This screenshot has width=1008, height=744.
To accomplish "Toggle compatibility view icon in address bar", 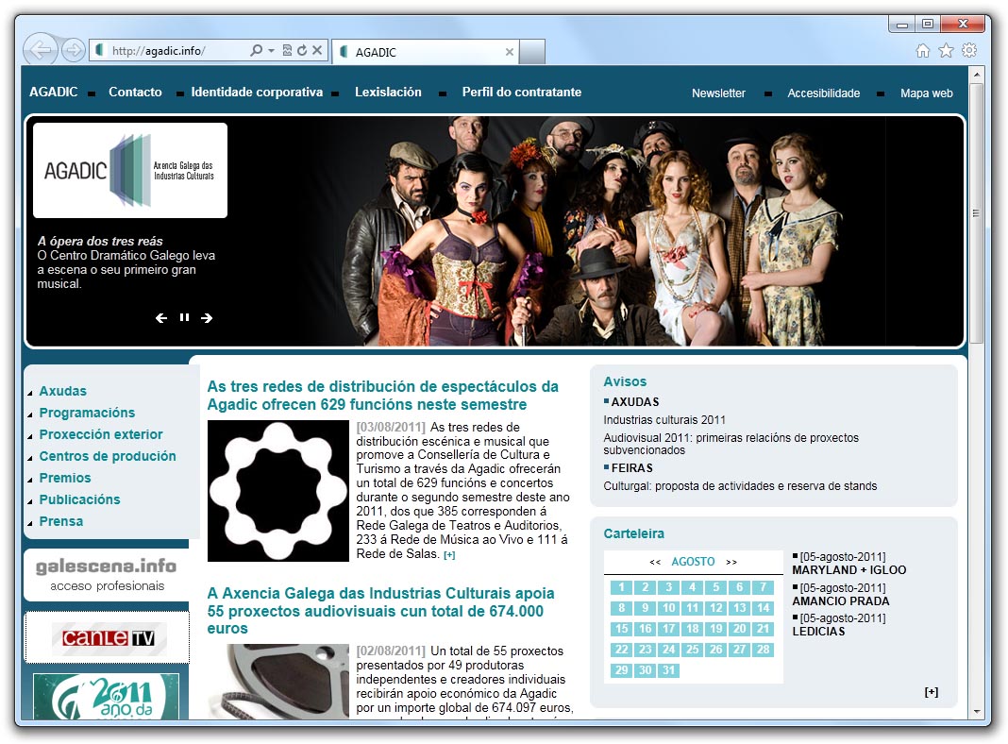I will pyautogui.click(x=287, y=50).
